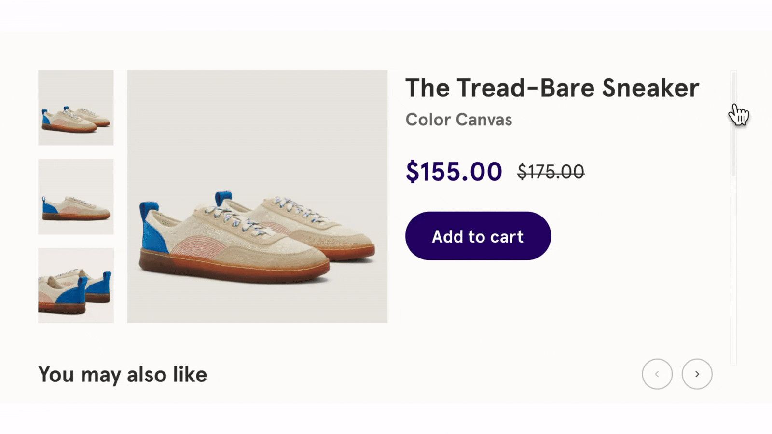This screenshot has height=434, width=772.
Task: Click the crossed-out $175.00 original price
Action: [x=551, y=172]
